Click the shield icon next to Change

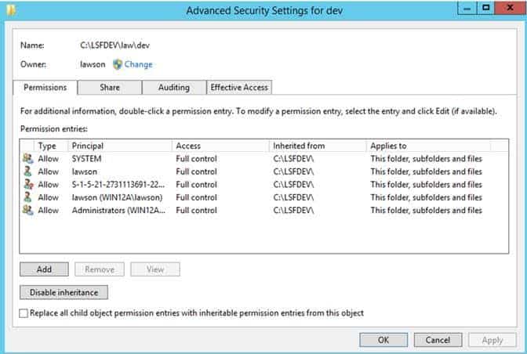coord(118,64)
